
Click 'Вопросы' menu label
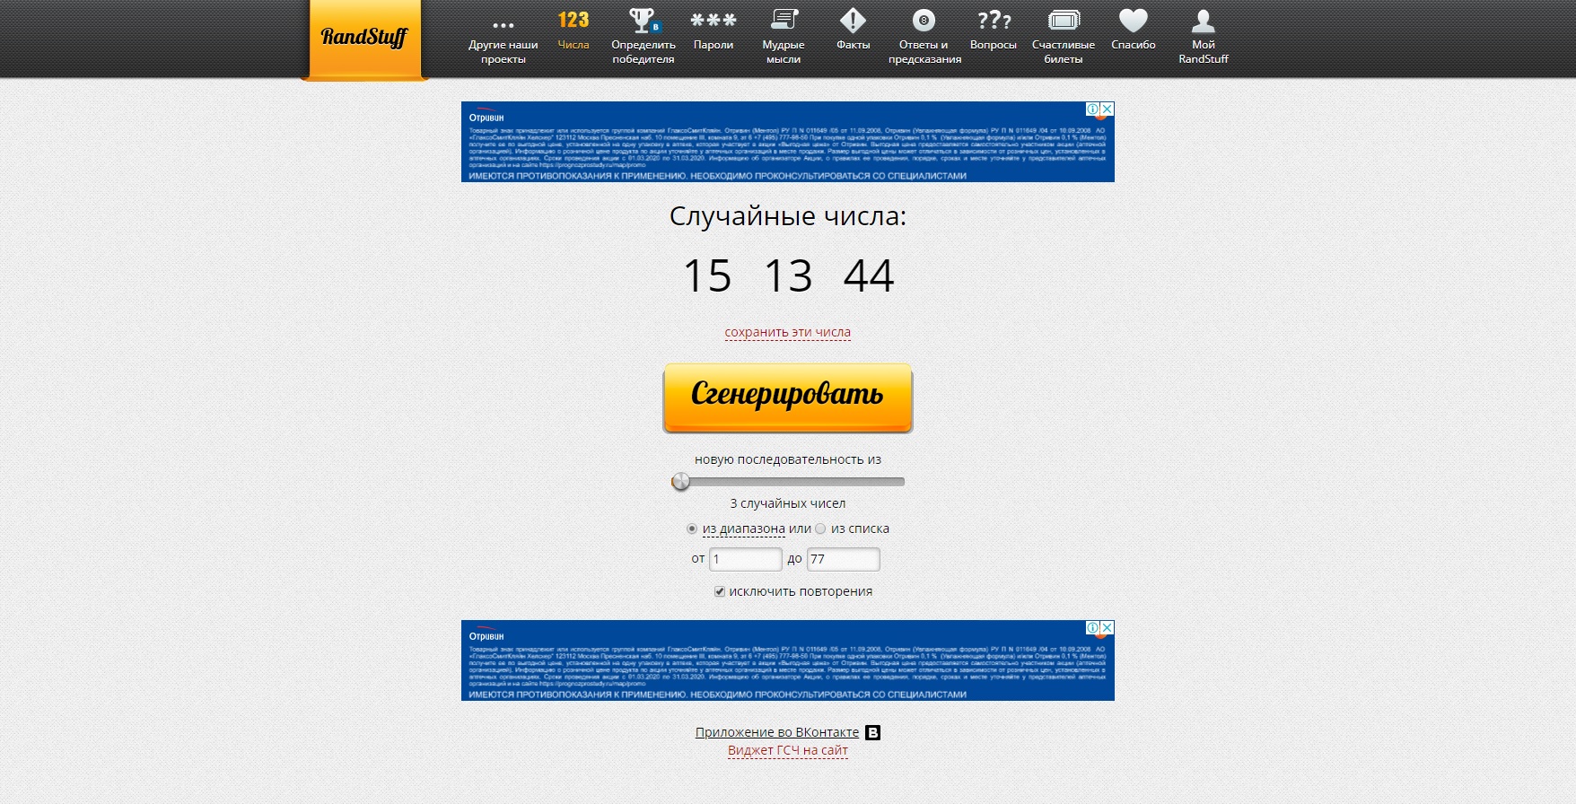point(994,45)
